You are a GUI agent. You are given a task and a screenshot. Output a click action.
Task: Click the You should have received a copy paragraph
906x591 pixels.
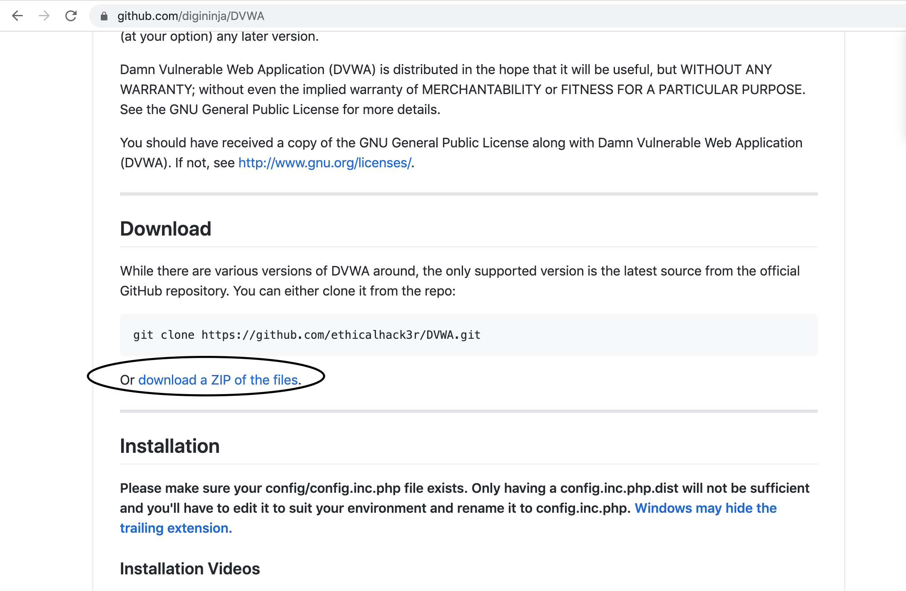pos(461,153)
